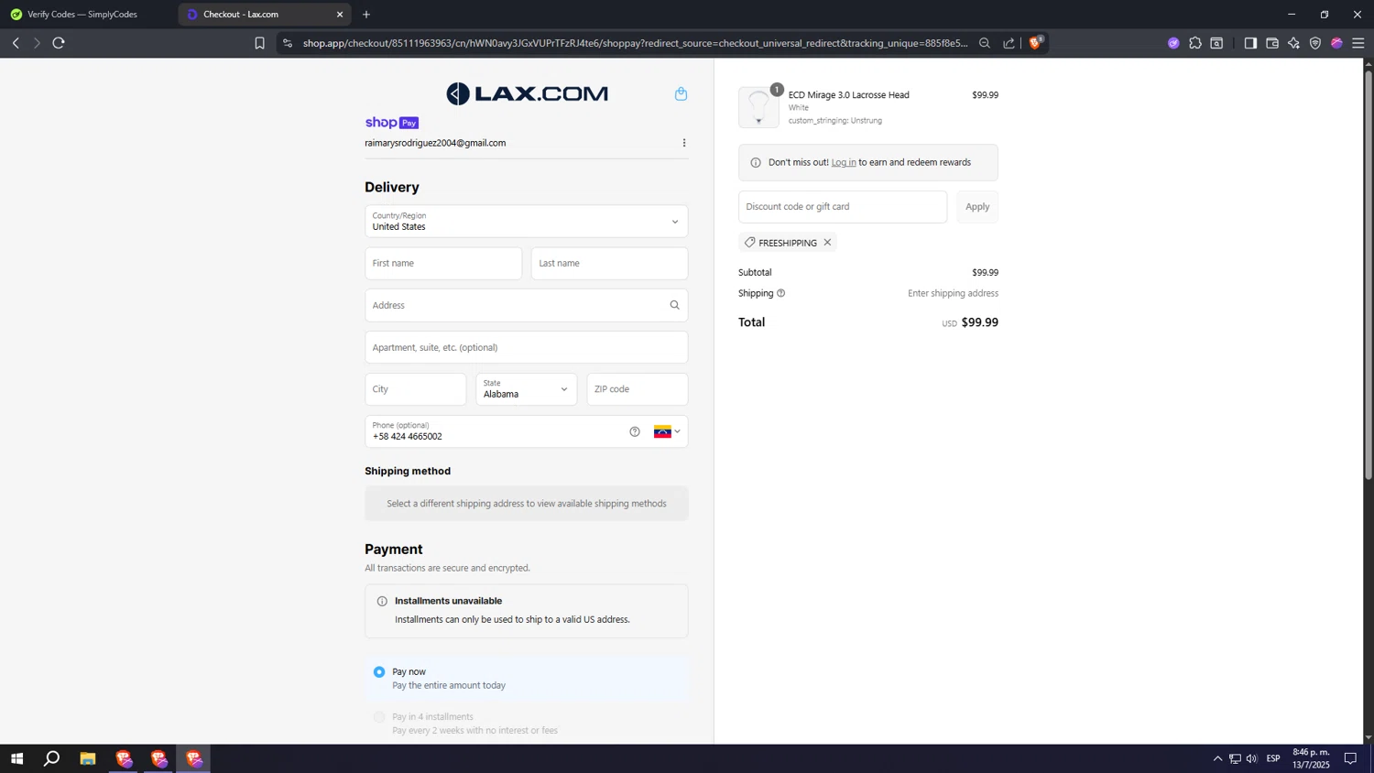The height and width of the screenshot is (773, 1374).
Task: Remove the FREESHIPPING discount code
Action: pyautogui.click(x=827, y=243)
